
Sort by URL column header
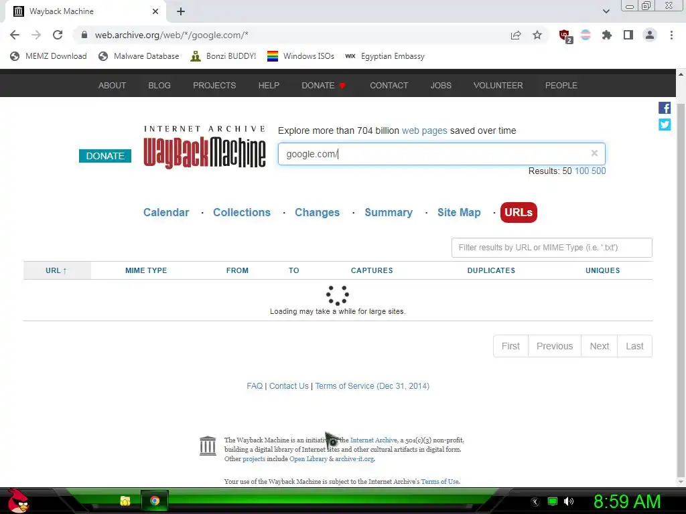click(x=56, y=270)
